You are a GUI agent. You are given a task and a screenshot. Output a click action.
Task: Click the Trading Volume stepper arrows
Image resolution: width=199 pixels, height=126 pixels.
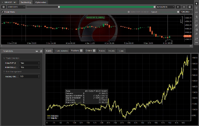click(x=39, y=77)
